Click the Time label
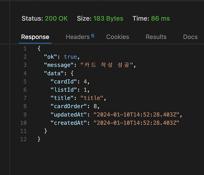 coord(141,19)
